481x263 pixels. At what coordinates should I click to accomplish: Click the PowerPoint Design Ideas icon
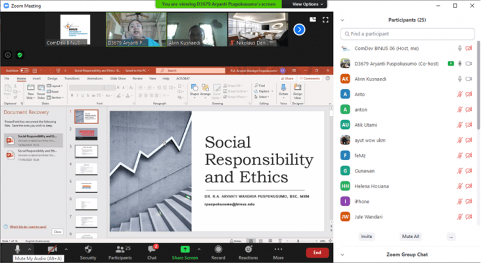297,91
